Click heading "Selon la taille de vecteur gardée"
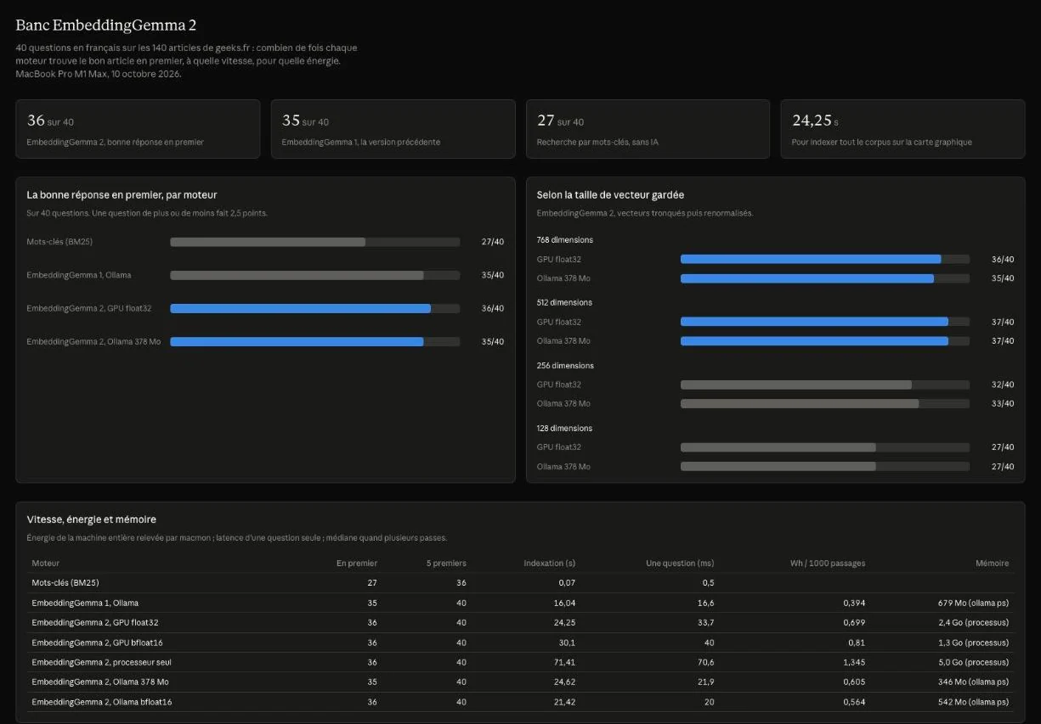This screenshot has height=724, width=1041. point(610,195)
